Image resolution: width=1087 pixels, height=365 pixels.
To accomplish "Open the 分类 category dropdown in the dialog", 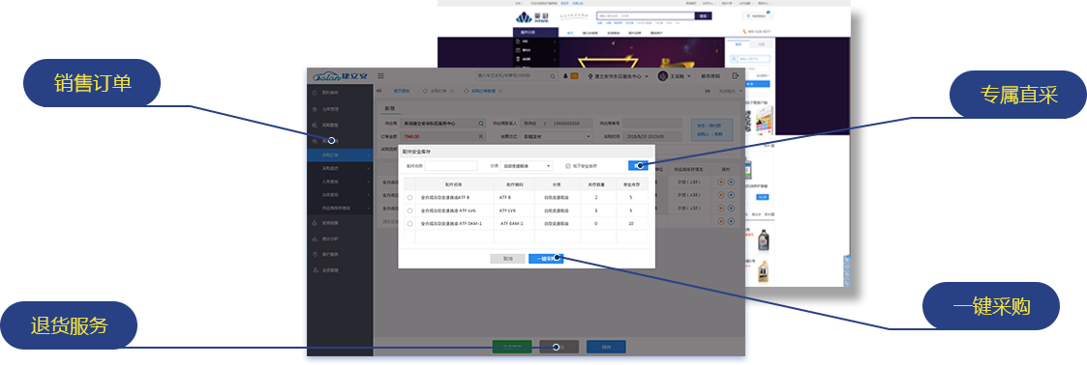I will click(527, 166).
